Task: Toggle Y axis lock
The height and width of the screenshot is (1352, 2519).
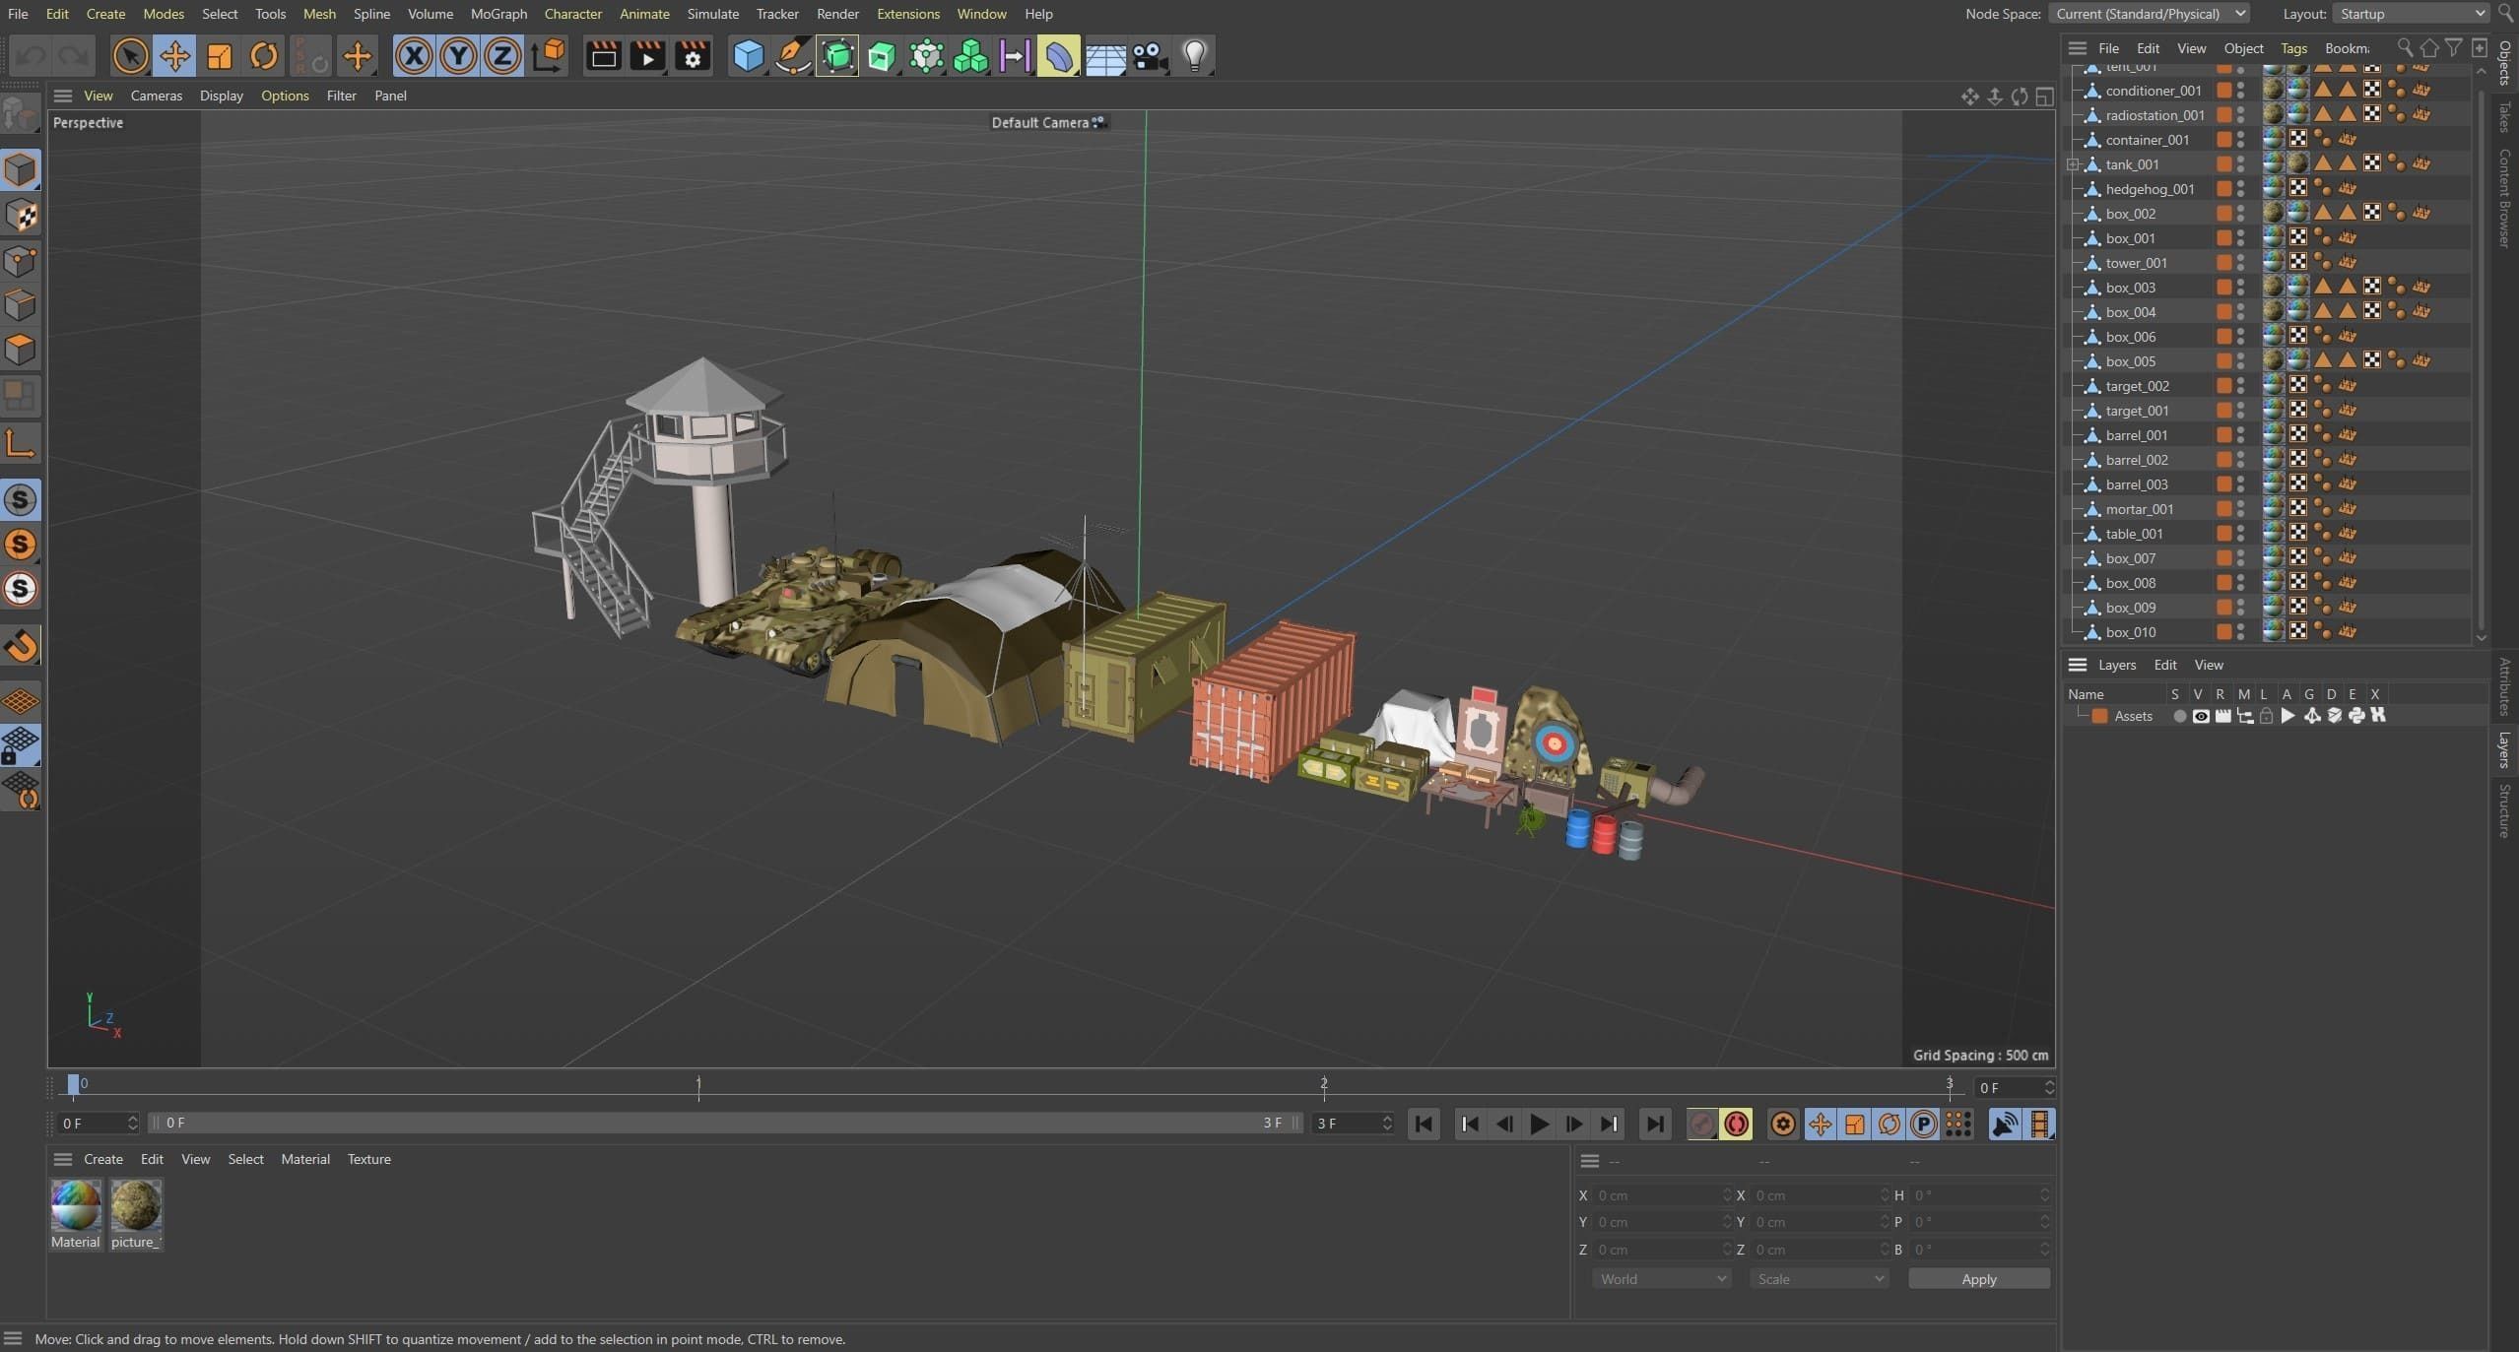Action: 458,56
